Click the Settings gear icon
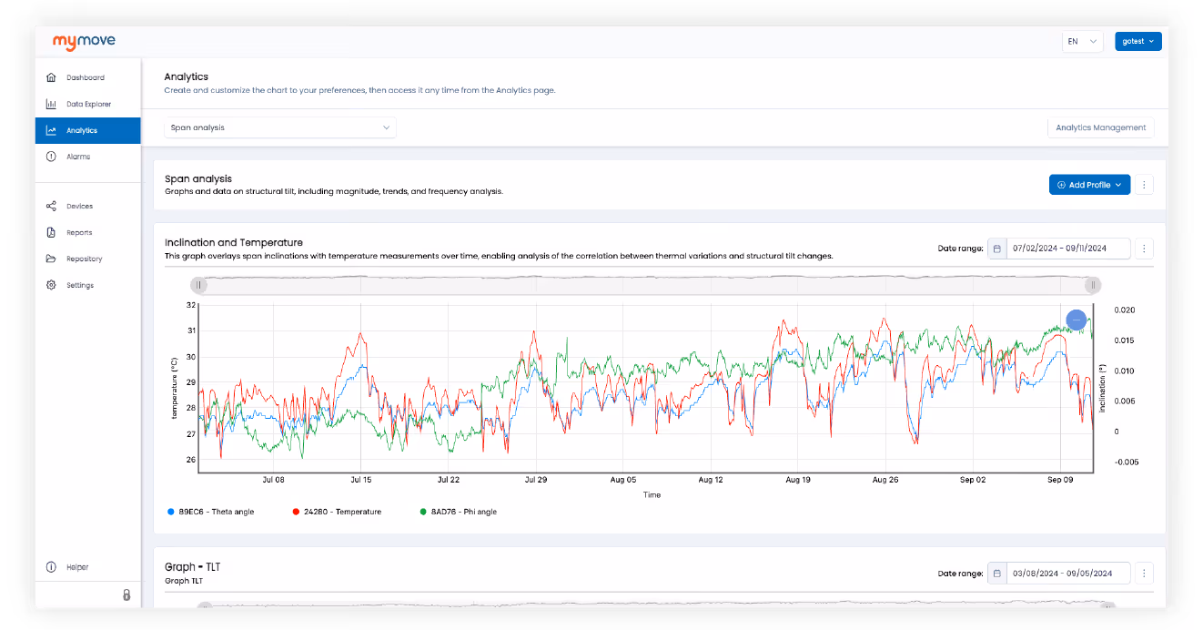Image resolution: width=1203 pixels, height=630 pixels. [x=51, y=285]
